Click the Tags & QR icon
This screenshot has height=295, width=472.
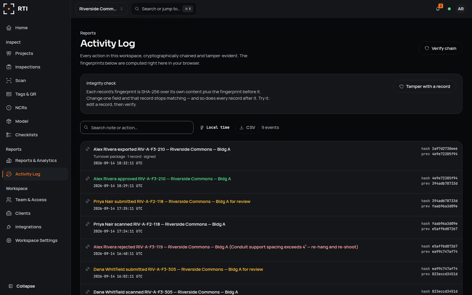coord(9,94)
